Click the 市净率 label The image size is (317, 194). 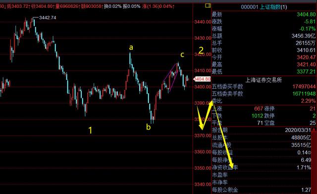220,183
